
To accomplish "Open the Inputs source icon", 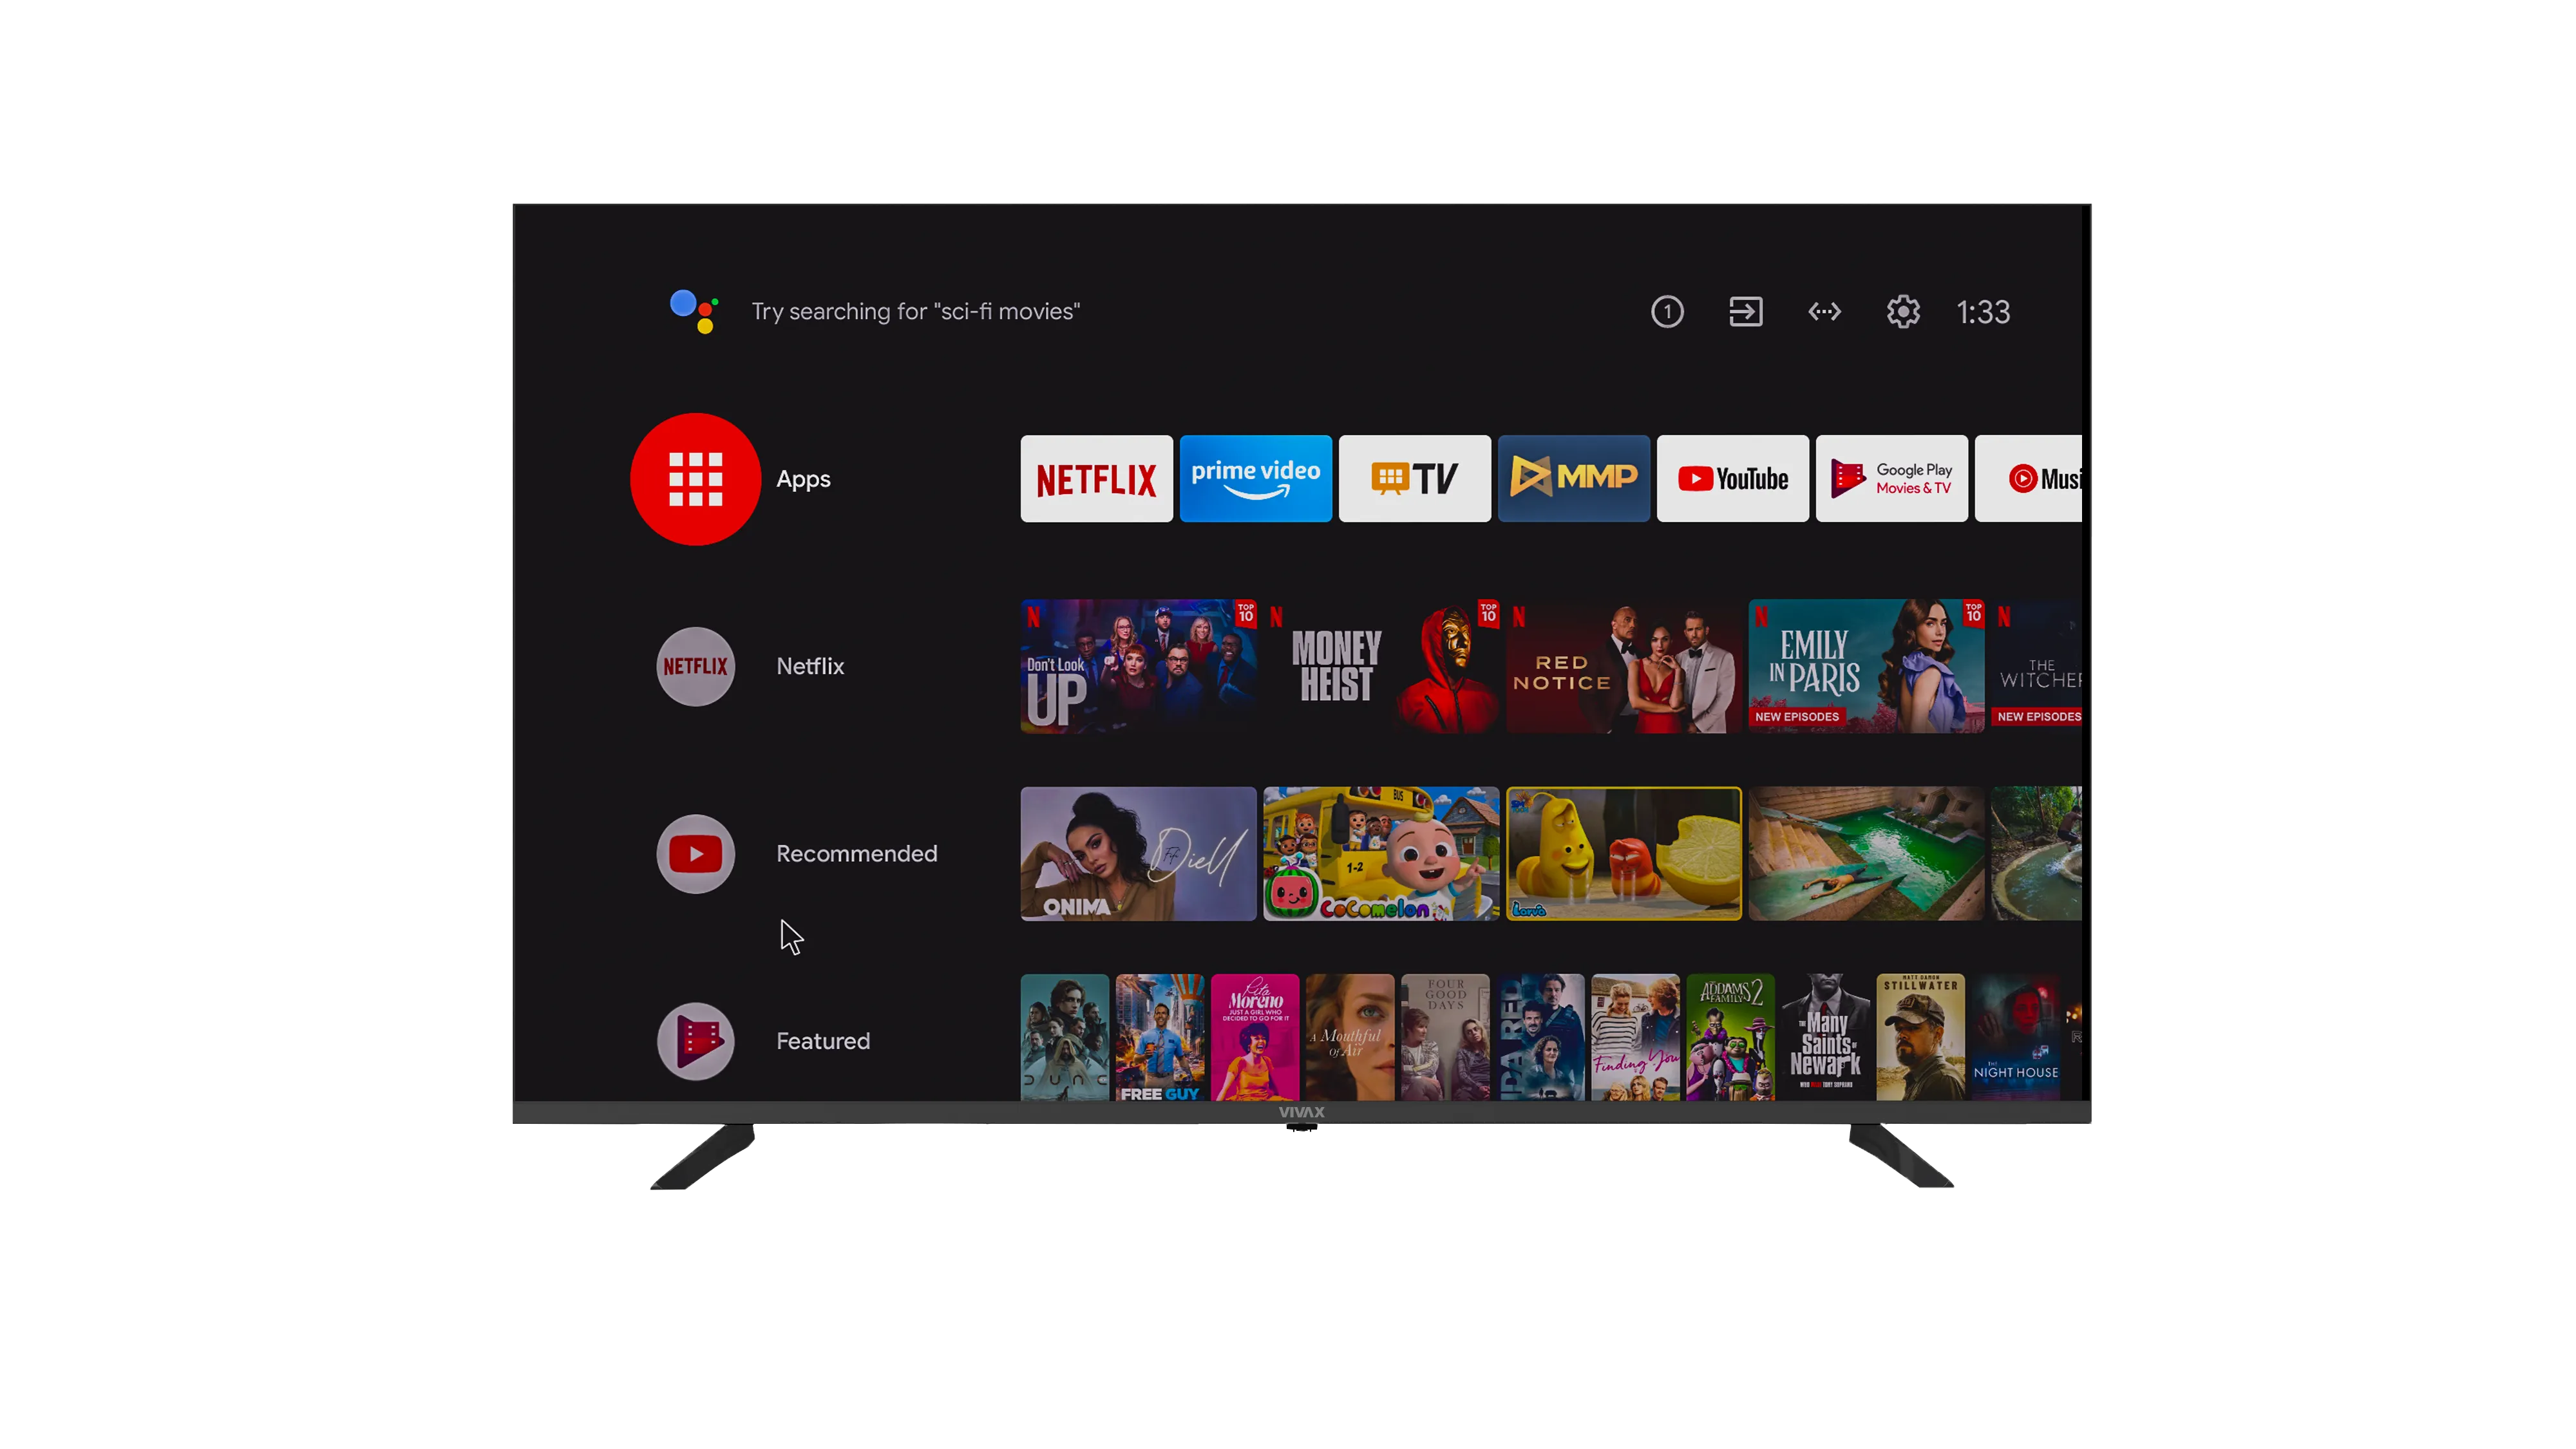I will coord(1746,312).
